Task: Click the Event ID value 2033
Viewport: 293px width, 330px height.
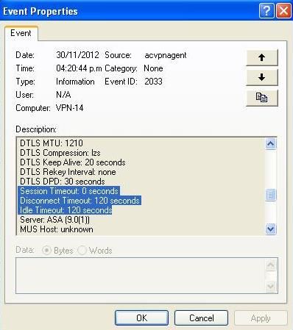Action: [153, 82]
